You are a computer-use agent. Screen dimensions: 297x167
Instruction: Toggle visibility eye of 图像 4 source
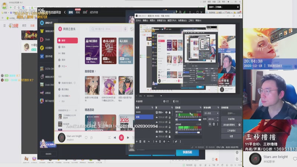166,112
